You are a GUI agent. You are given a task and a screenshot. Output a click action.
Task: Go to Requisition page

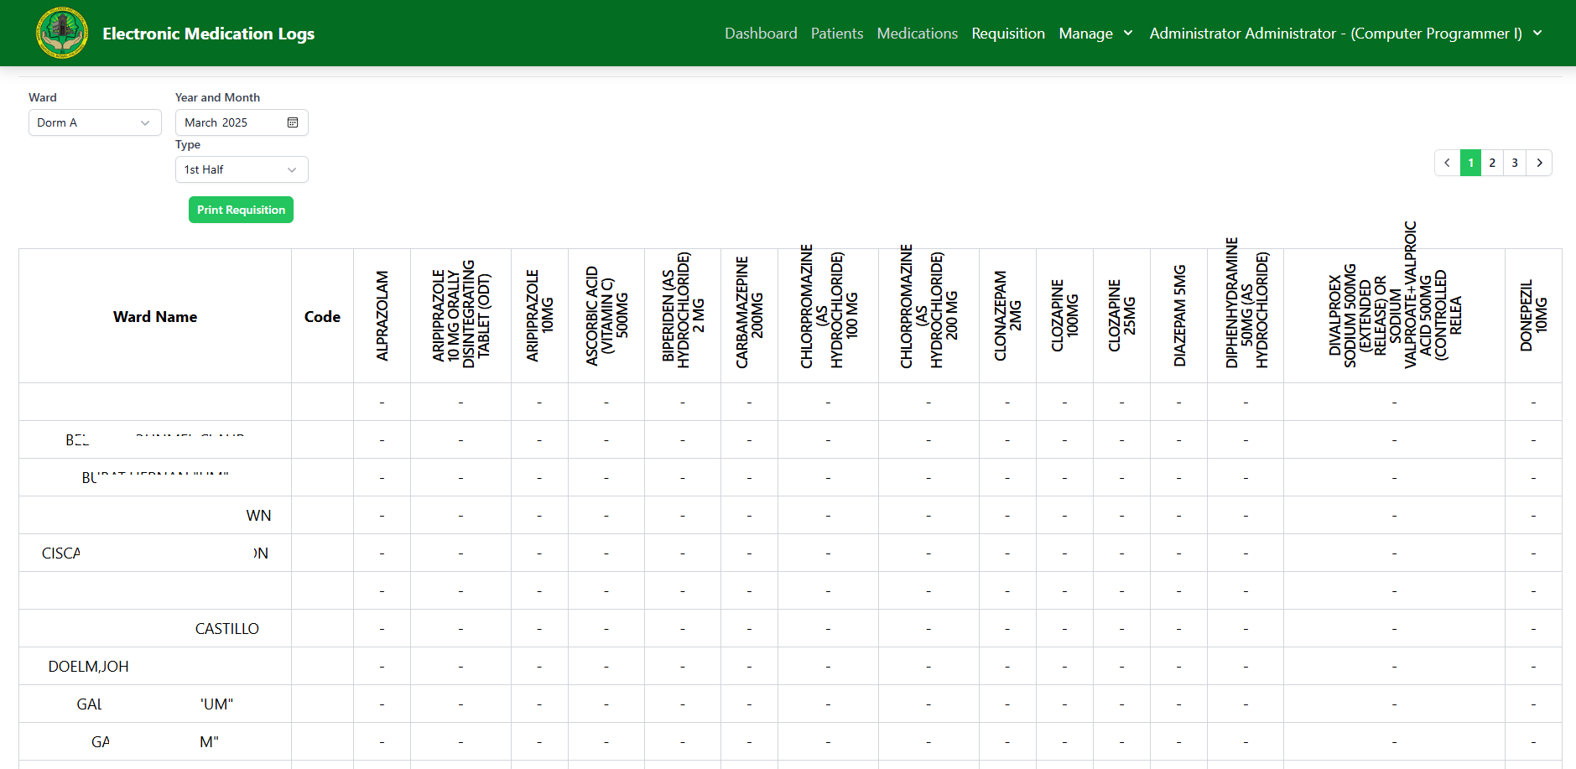1008,34
